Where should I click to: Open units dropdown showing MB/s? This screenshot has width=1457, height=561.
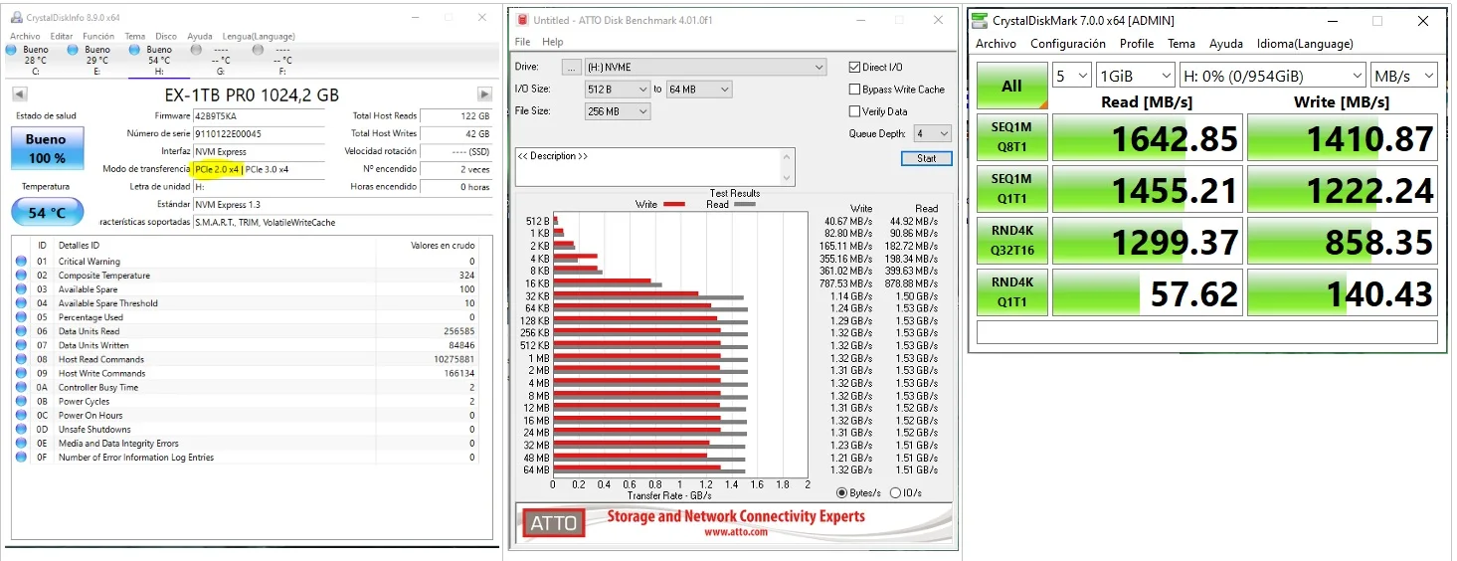pyautogui.click(x=1404, y=76)
